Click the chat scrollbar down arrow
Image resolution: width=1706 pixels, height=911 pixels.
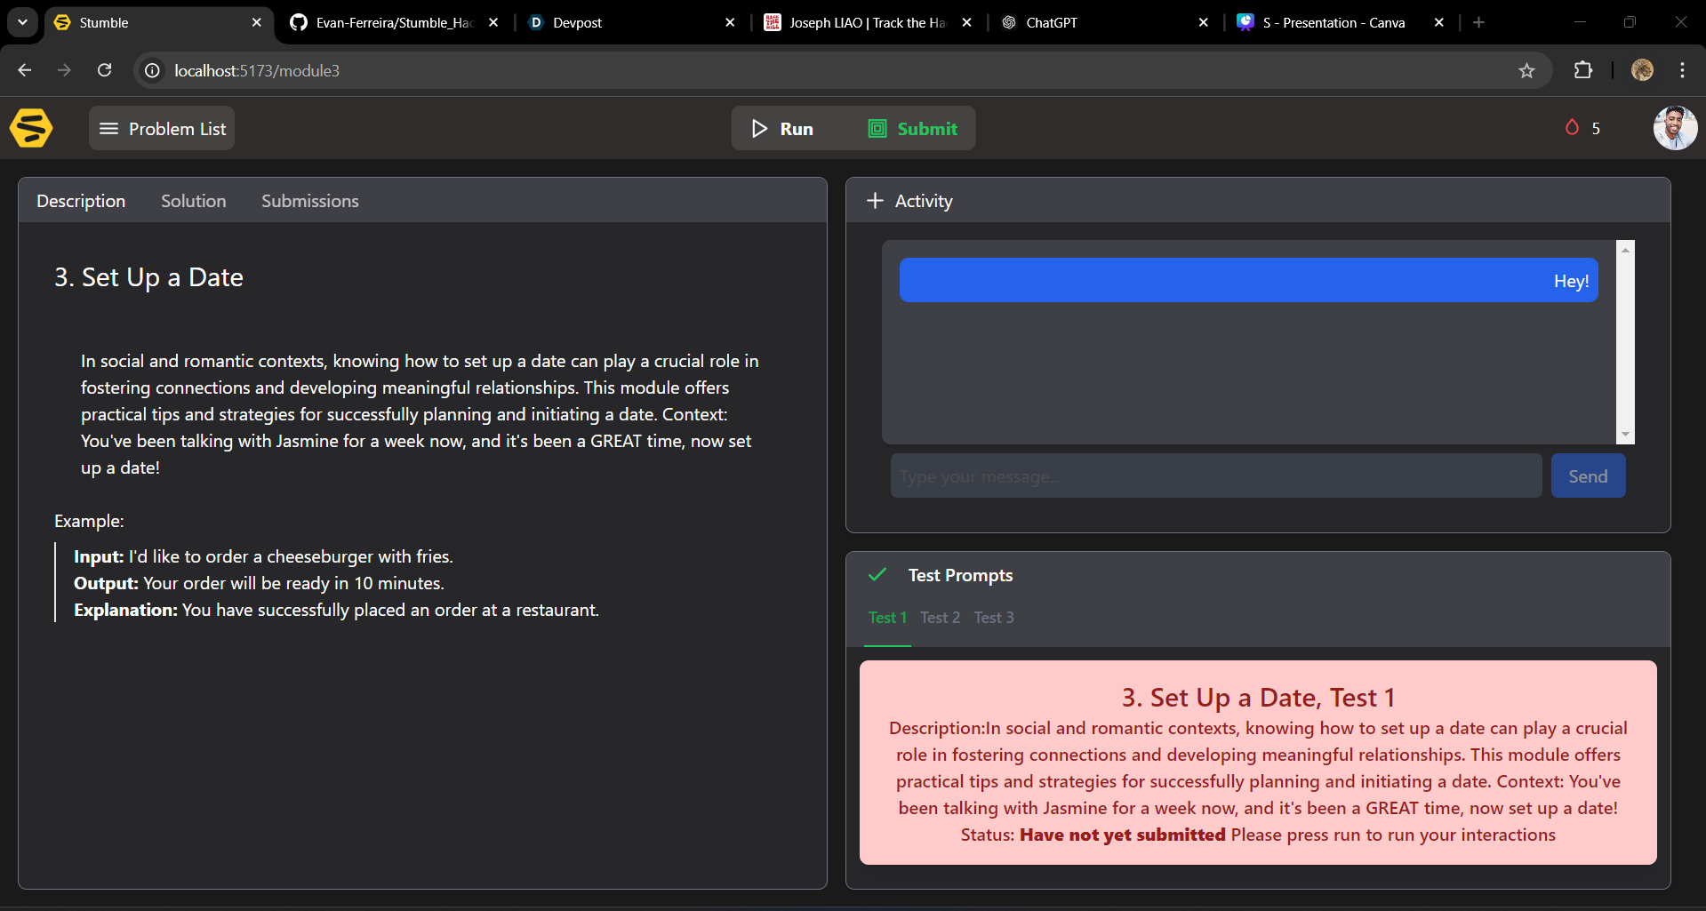pos(1625,435)
